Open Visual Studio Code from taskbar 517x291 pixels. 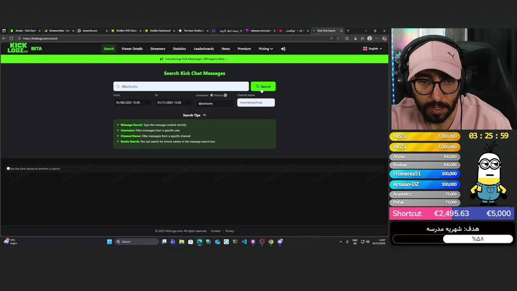coord(244,242)
